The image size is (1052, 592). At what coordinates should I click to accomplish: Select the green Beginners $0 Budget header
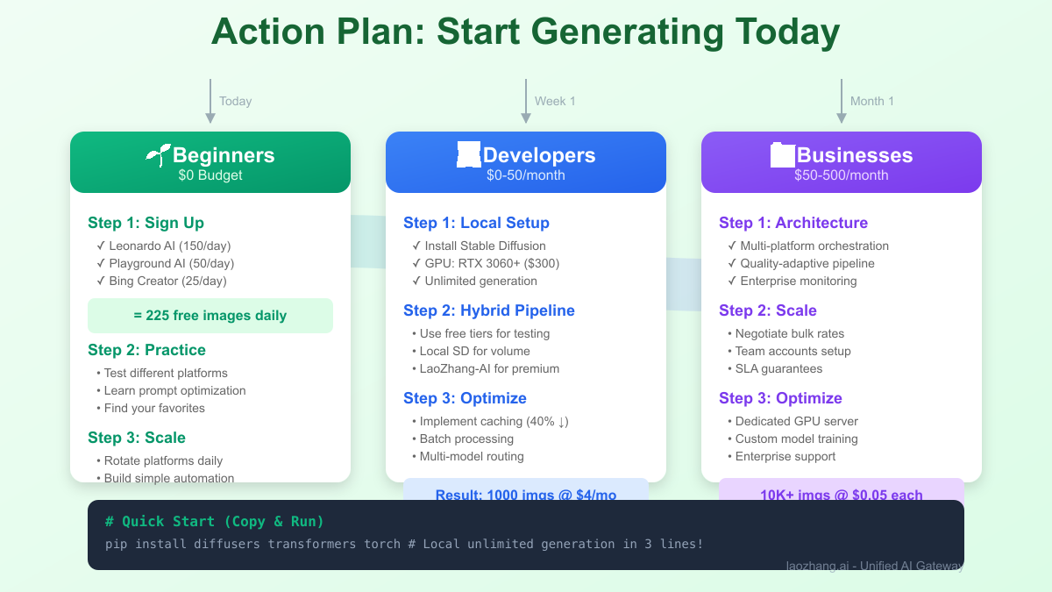tap(210, 162)
